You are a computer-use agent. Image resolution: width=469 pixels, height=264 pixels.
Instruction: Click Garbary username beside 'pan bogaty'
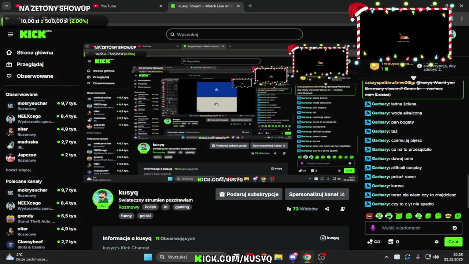(x=380, y=122)
